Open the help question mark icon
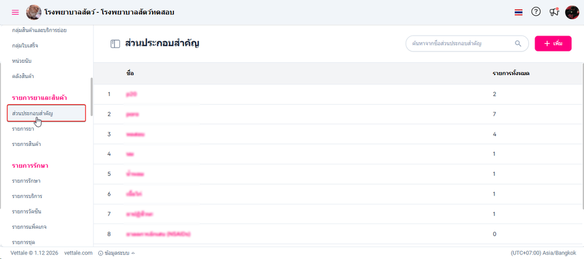584x259 pixels. [x=536, y=12]
